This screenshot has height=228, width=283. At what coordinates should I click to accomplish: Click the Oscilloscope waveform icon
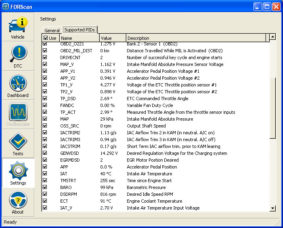tap(18, 112)
